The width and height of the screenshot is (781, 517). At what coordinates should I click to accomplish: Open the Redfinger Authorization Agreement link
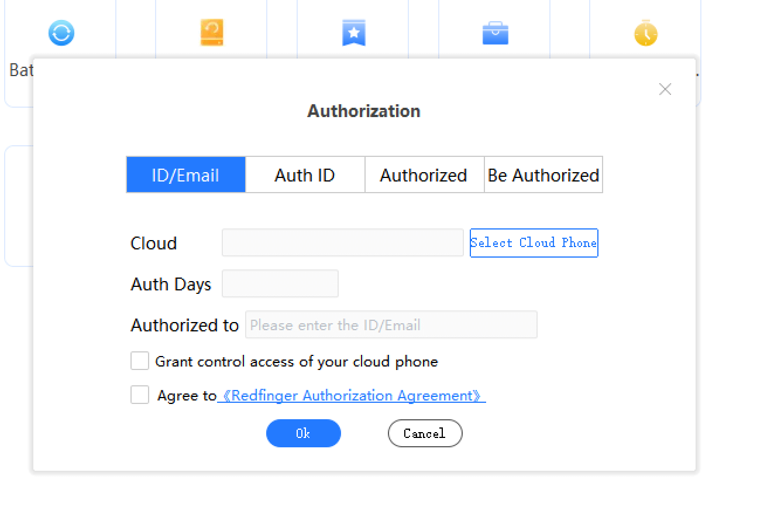352,395
